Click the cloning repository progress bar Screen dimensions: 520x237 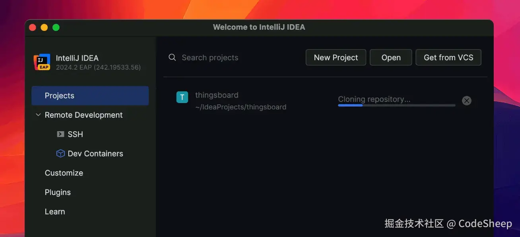pos(396,105)
